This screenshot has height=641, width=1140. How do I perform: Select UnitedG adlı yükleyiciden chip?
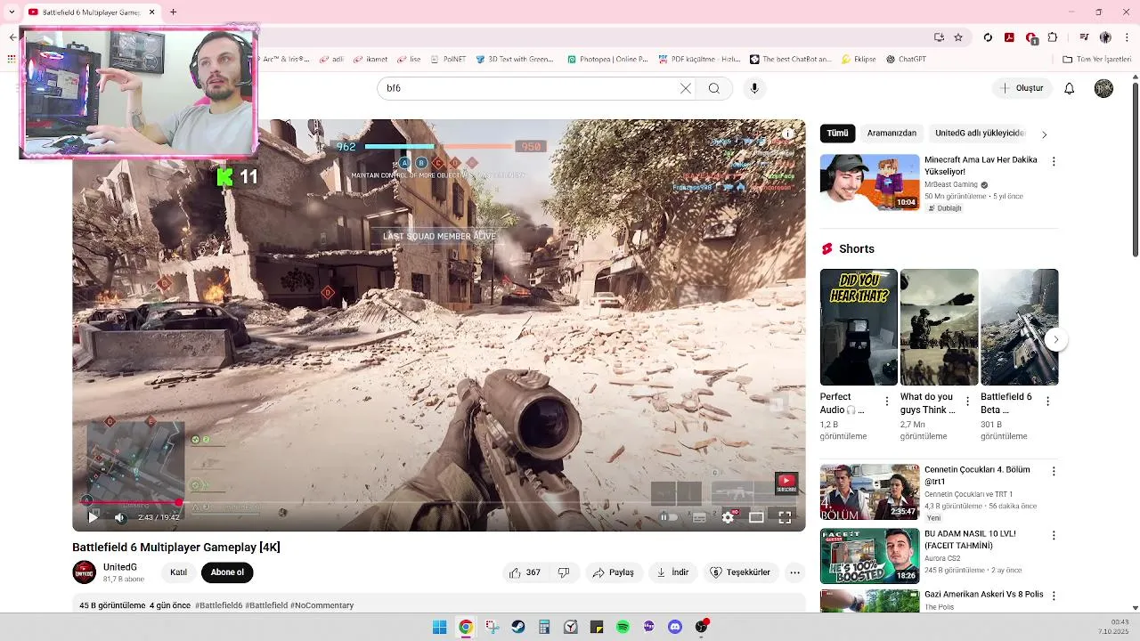pos(980,134)
